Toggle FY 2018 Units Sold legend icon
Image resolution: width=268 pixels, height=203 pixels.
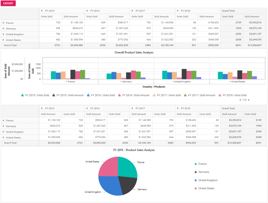(220, 95)
